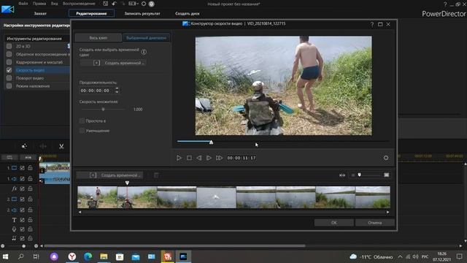Tick the Обратное воспроизведение checkbox
This screenshot has height=263, width=467.
click(9, 54)
